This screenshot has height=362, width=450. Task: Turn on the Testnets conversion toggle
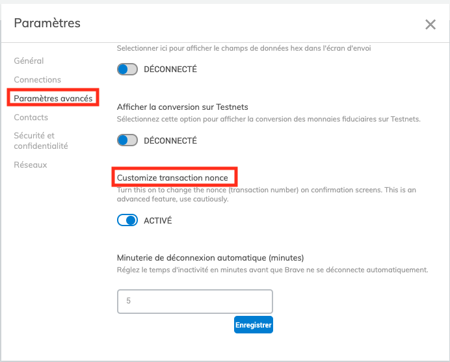coord(127,140)
